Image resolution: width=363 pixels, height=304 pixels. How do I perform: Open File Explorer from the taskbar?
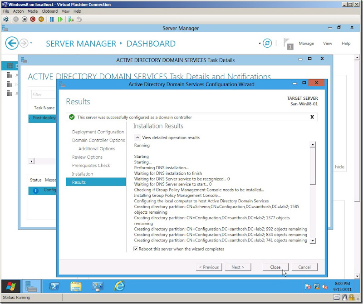(76, 286)
